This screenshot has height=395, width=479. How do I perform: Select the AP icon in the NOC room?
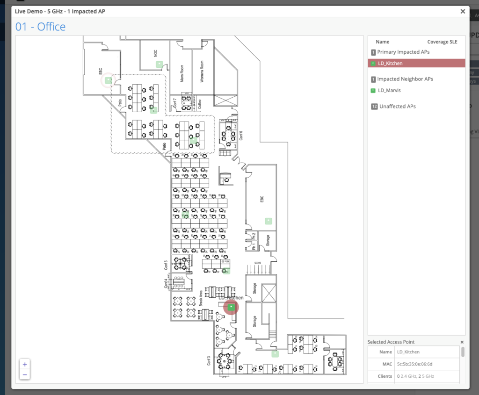(x=159, y=64)
